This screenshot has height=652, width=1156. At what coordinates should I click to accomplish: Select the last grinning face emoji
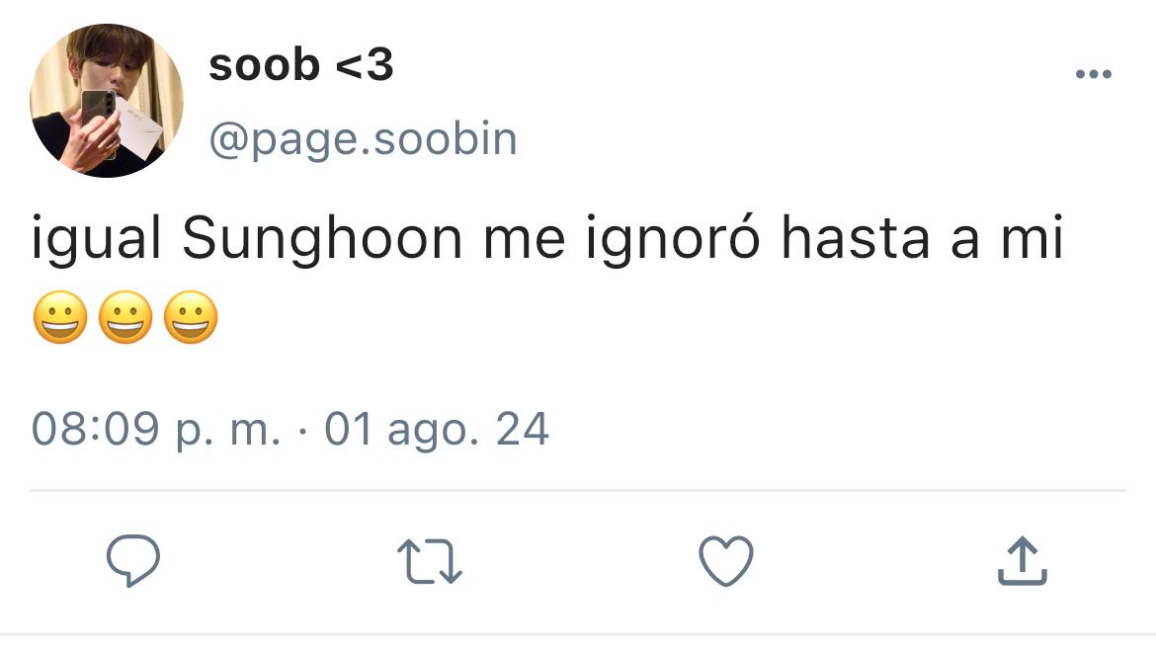tap(191, 317)
